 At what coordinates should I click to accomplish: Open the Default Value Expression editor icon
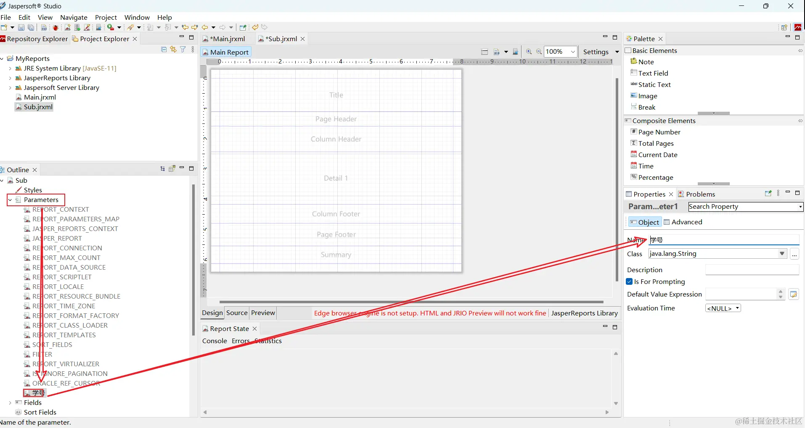click(x=794, y=294)
